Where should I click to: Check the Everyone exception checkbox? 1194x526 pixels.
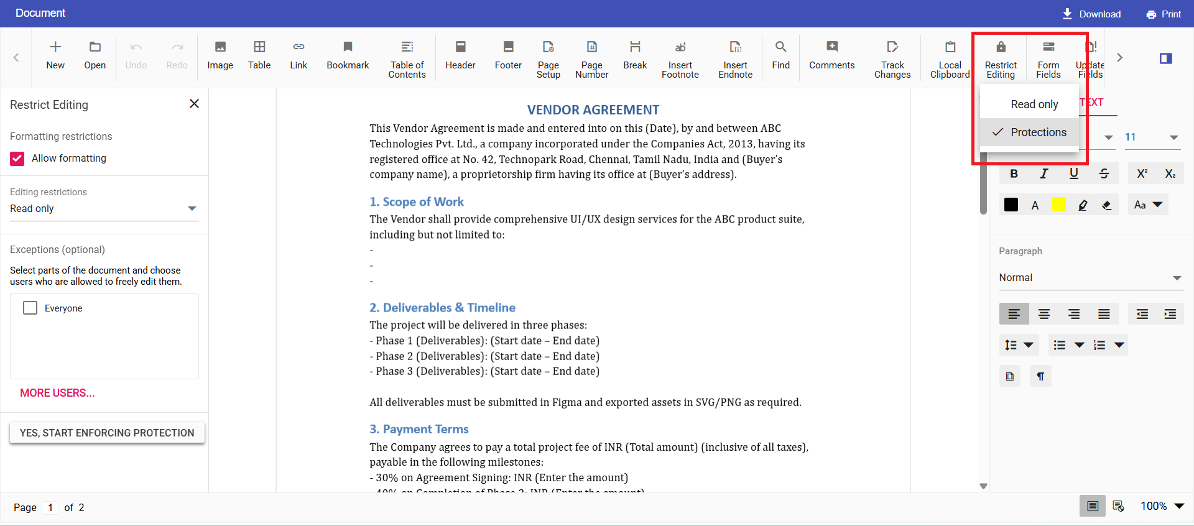(30, 308)
